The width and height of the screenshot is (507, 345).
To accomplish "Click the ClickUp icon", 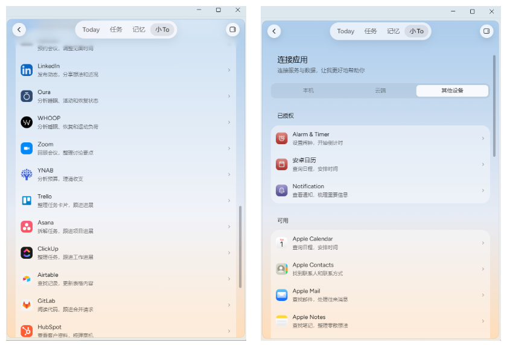I will (27, 253).
